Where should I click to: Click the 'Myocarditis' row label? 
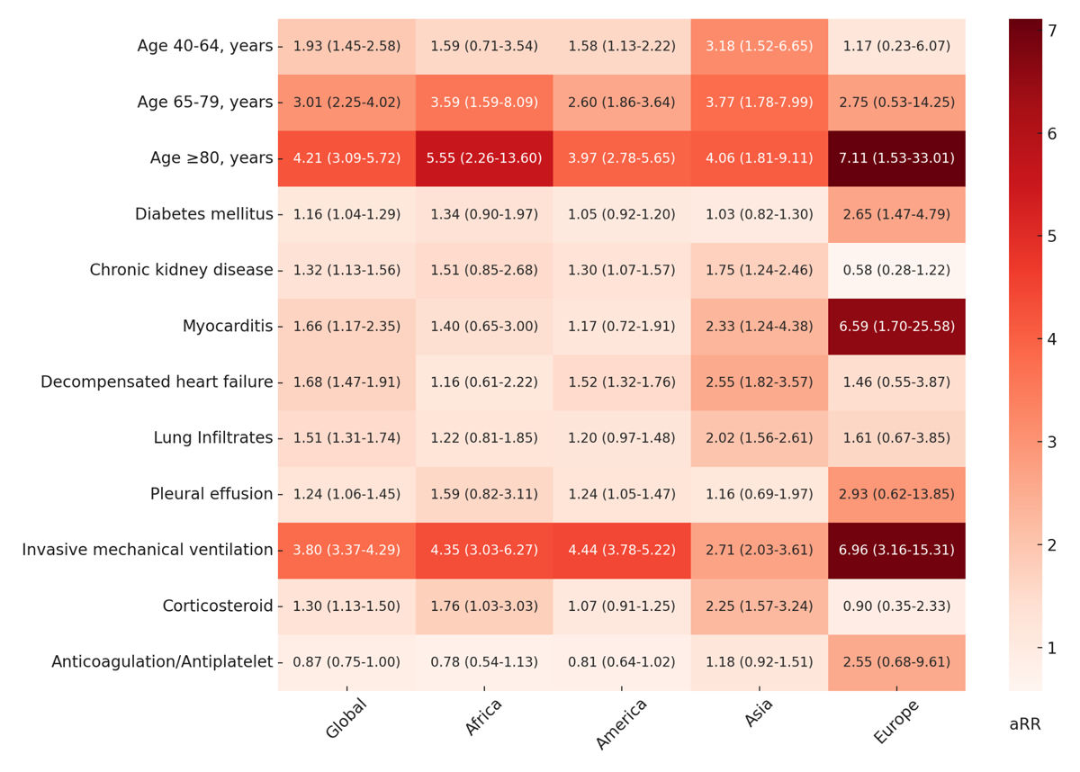(x=228, y=327)
